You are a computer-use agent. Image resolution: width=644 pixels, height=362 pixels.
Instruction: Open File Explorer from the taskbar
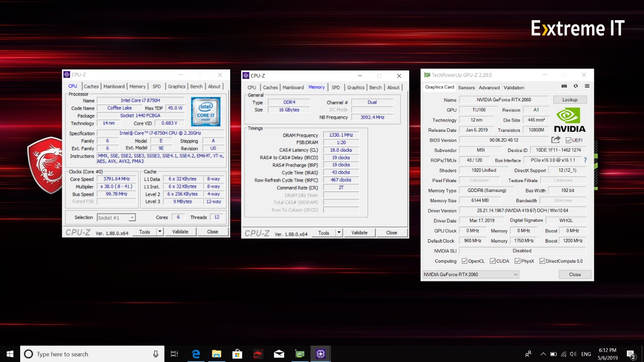(216, 354)
